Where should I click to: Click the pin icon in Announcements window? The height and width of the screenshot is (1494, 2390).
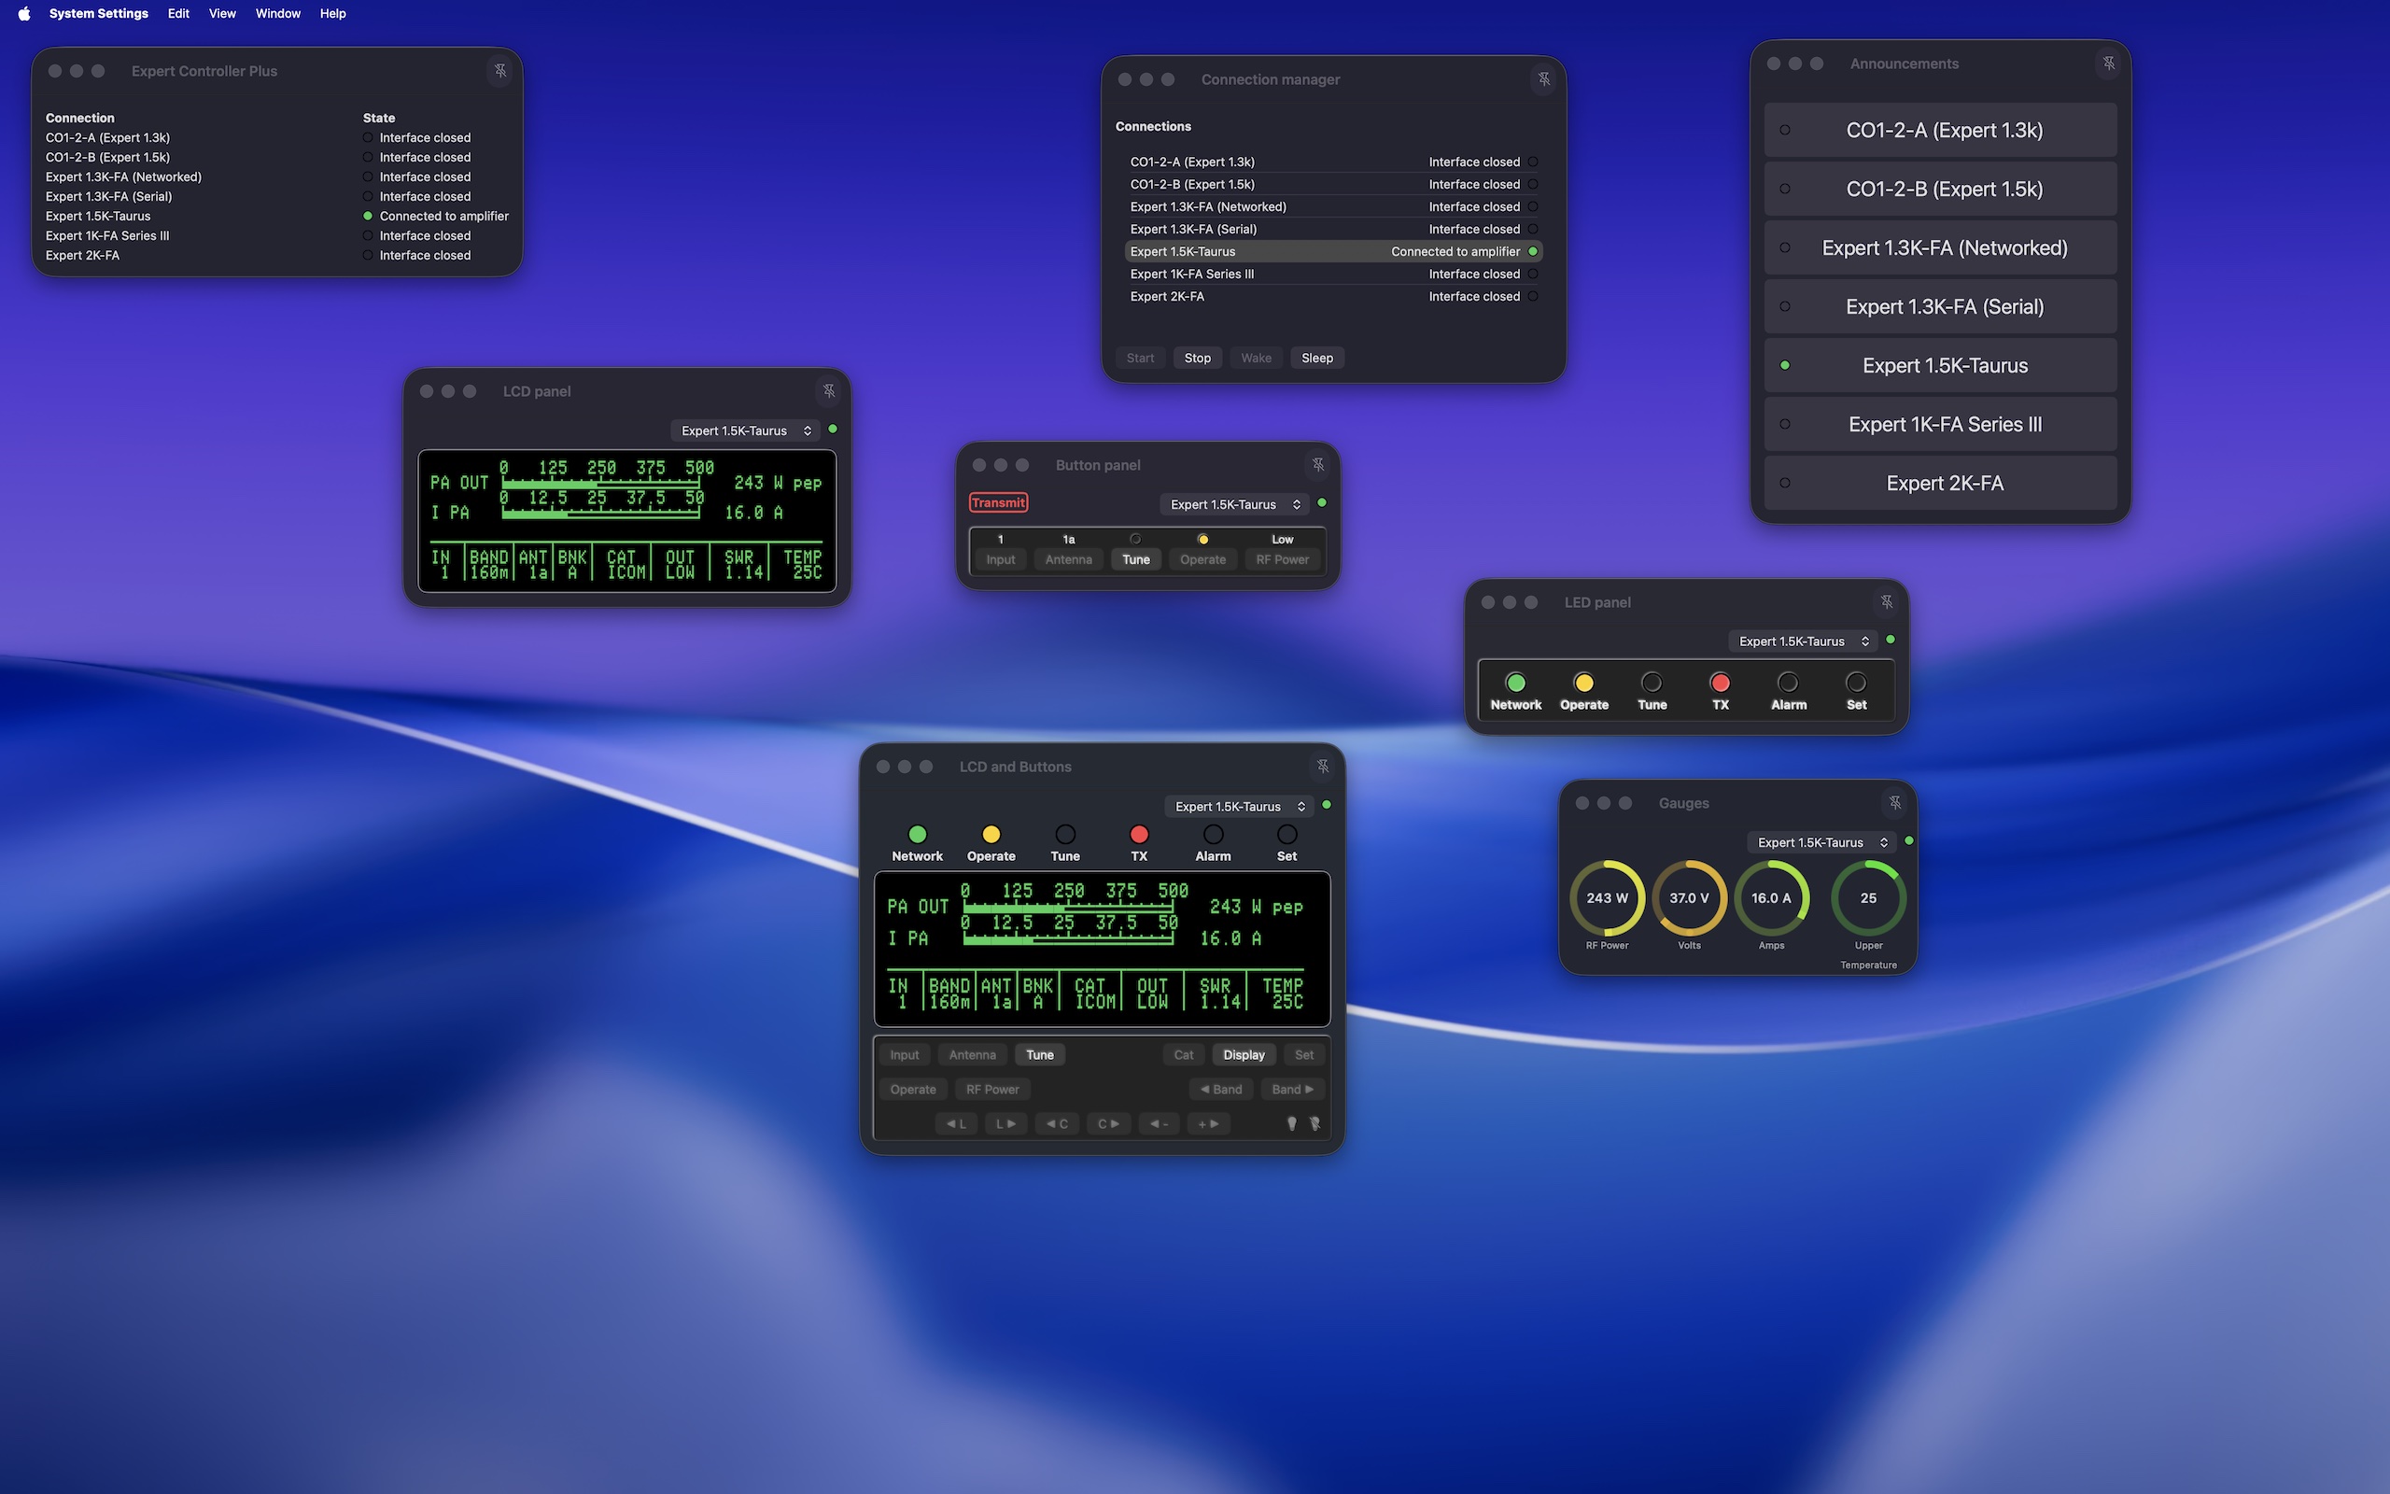click(2109, 63)
